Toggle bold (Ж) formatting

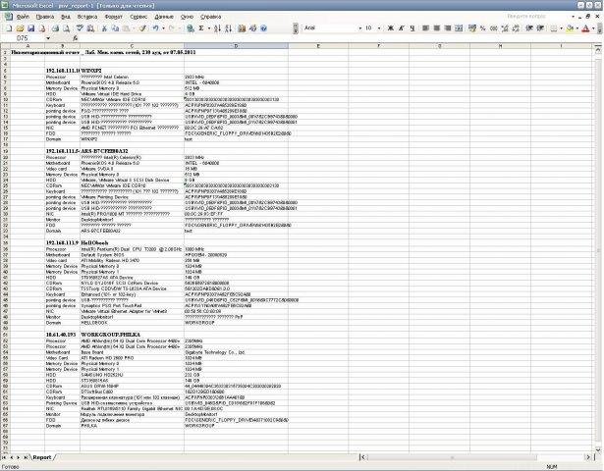(x=391, y=28)
